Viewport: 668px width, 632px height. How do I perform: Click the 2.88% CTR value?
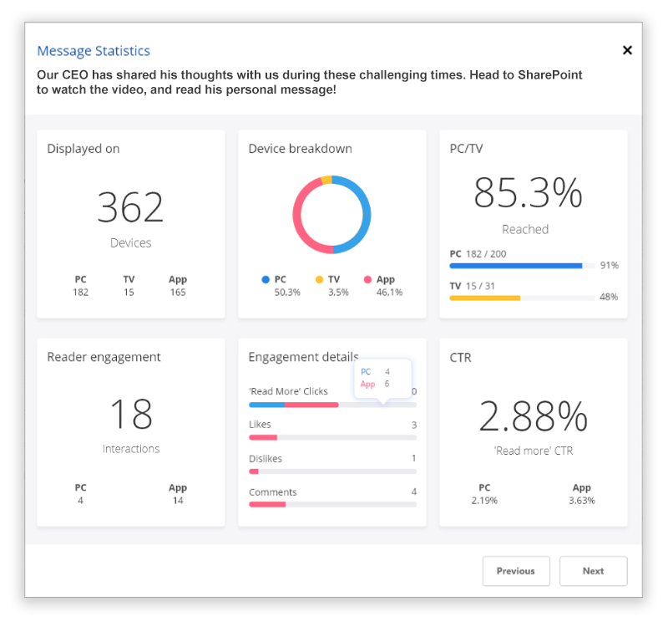[x=533, y=416]
